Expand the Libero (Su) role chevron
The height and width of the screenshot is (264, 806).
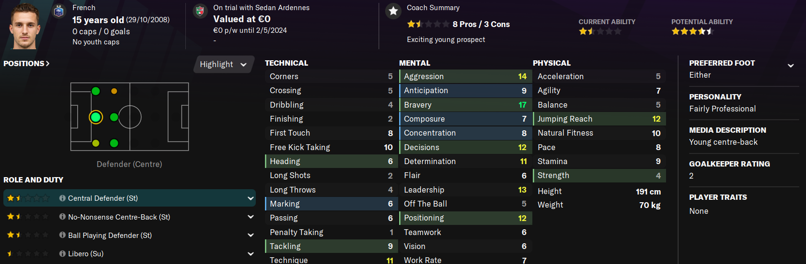[x=250, y=253]
